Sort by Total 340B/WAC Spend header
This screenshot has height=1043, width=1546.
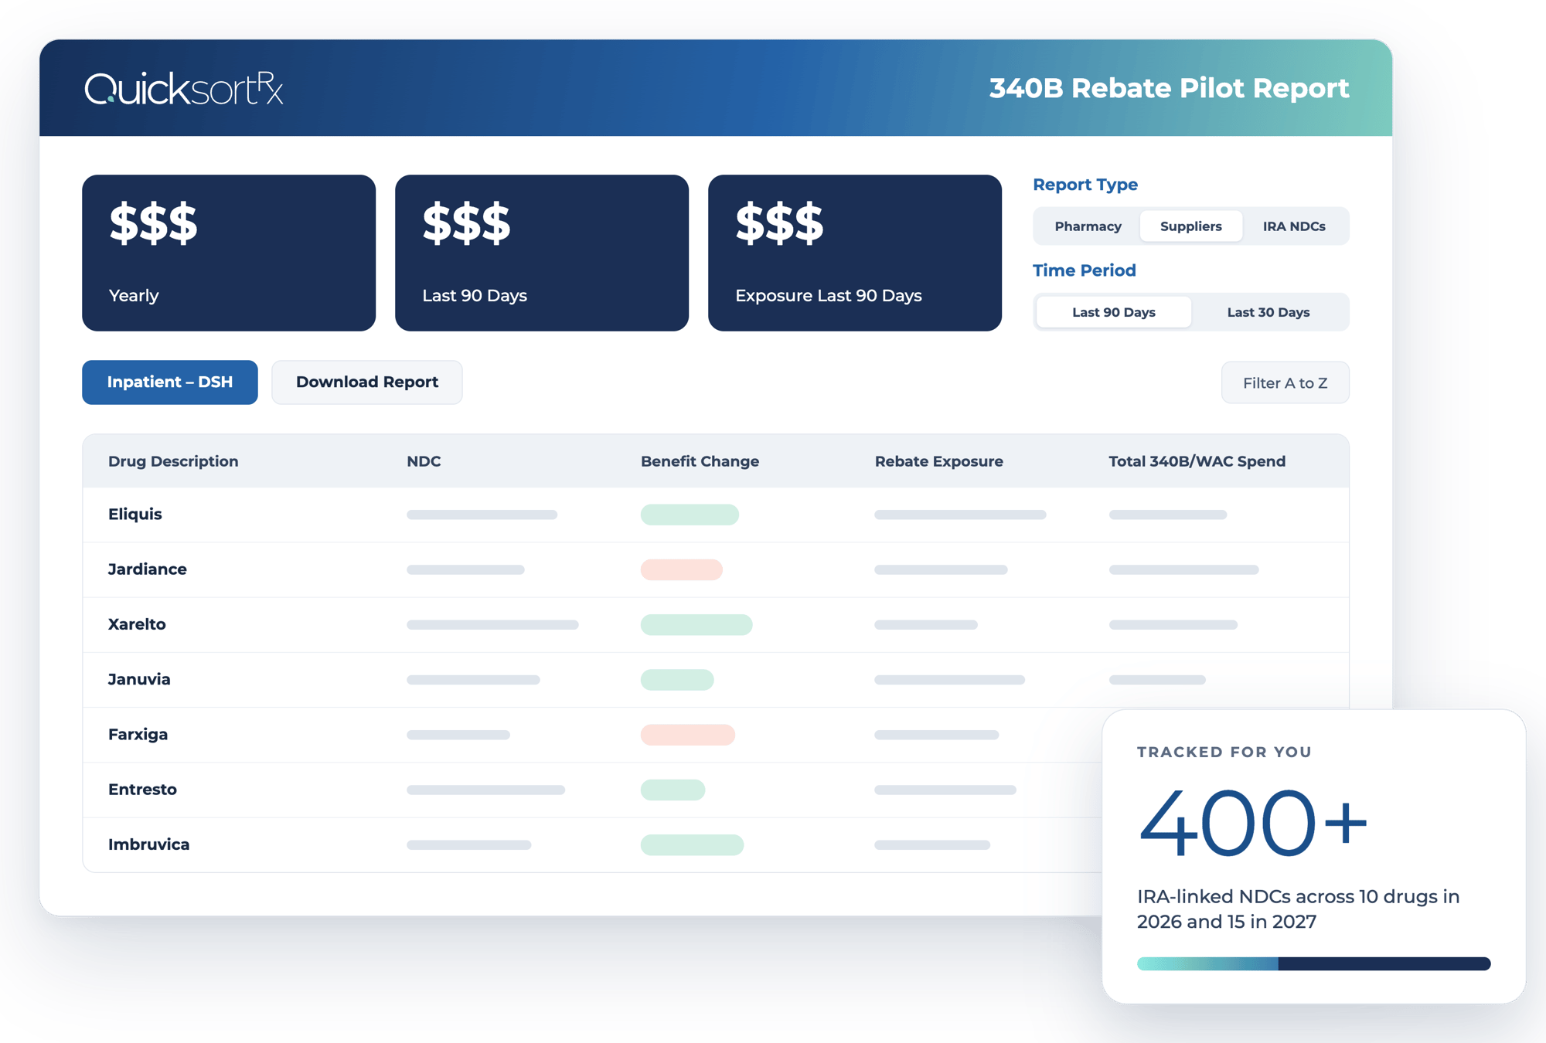1197,461
